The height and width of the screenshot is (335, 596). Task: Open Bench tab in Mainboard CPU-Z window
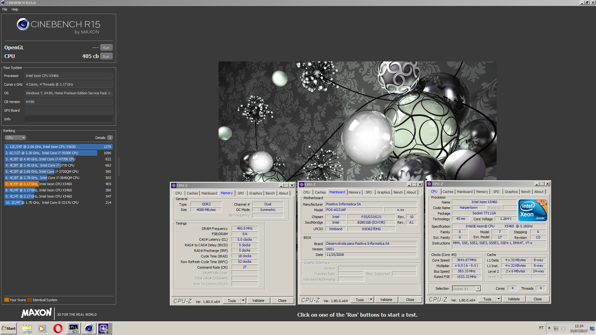coord(398,192)
